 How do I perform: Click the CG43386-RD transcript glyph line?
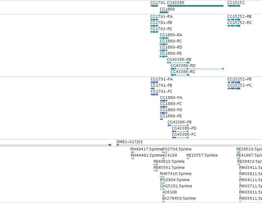pyautogui.click(x=197, y=69)
